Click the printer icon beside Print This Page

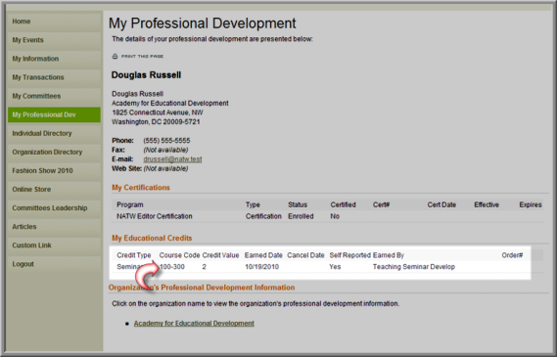(x=115, y=56)
